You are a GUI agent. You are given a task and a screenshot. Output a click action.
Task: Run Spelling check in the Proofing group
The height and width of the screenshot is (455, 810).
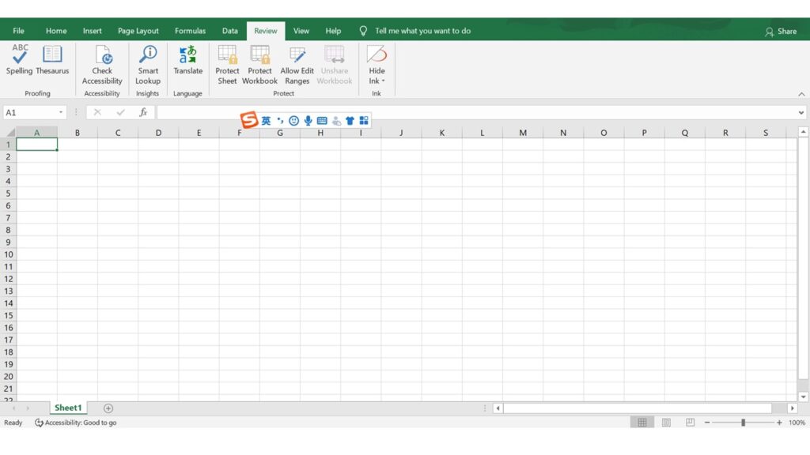[x=19, y=63]
